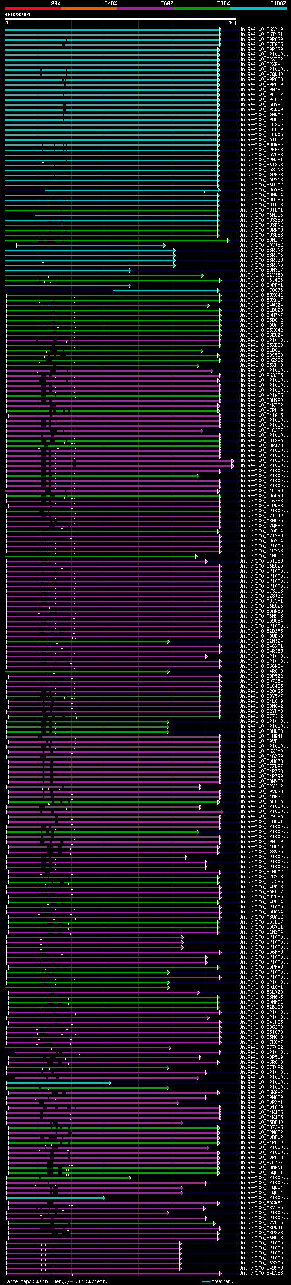This screenshot has width=291, height=1285.
Task: Select label UniRef100_Q9AVH4
Action: tap(261, 190)
